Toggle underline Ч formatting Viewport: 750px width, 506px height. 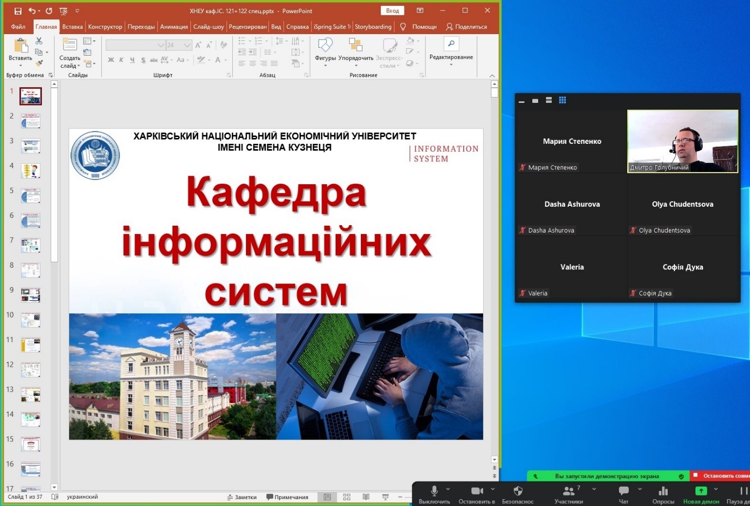point(132,60)
